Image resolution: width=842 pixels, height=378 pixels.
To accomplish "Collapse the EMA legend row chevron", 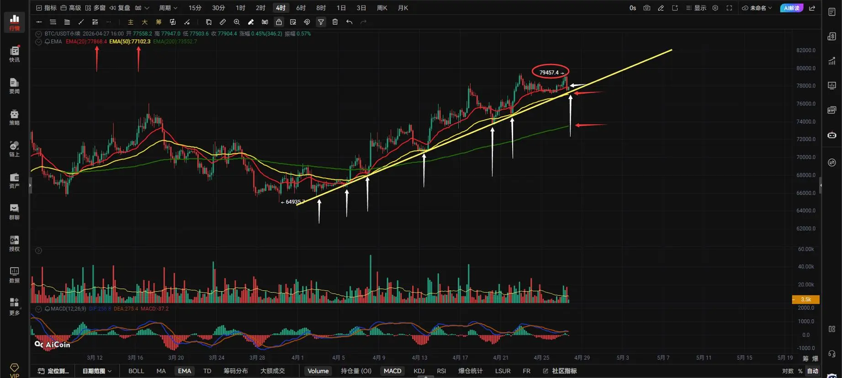I will pos(39,42).
